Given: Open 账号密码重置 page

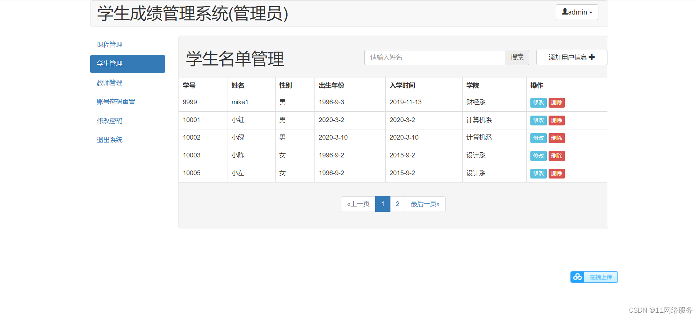Looking at the screenshot, I should pos(116,102).
